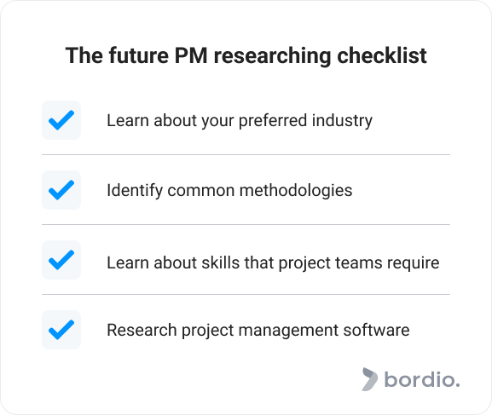
Task: Click the Identify common methodologies label
Action: [x=229, y=191]
